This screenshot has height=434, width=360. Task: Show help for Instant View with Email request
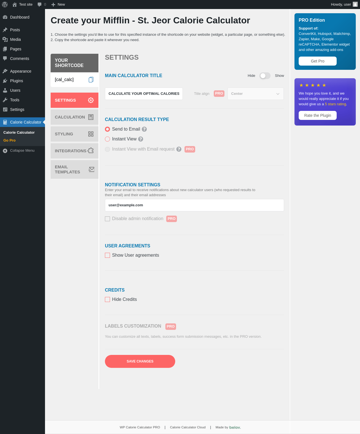click(179, 149)
